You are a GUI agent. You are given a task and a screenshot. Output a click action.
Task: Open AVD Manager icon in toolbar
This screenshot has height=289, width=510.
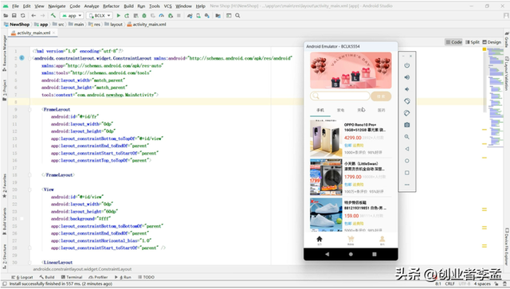(198, 16)
